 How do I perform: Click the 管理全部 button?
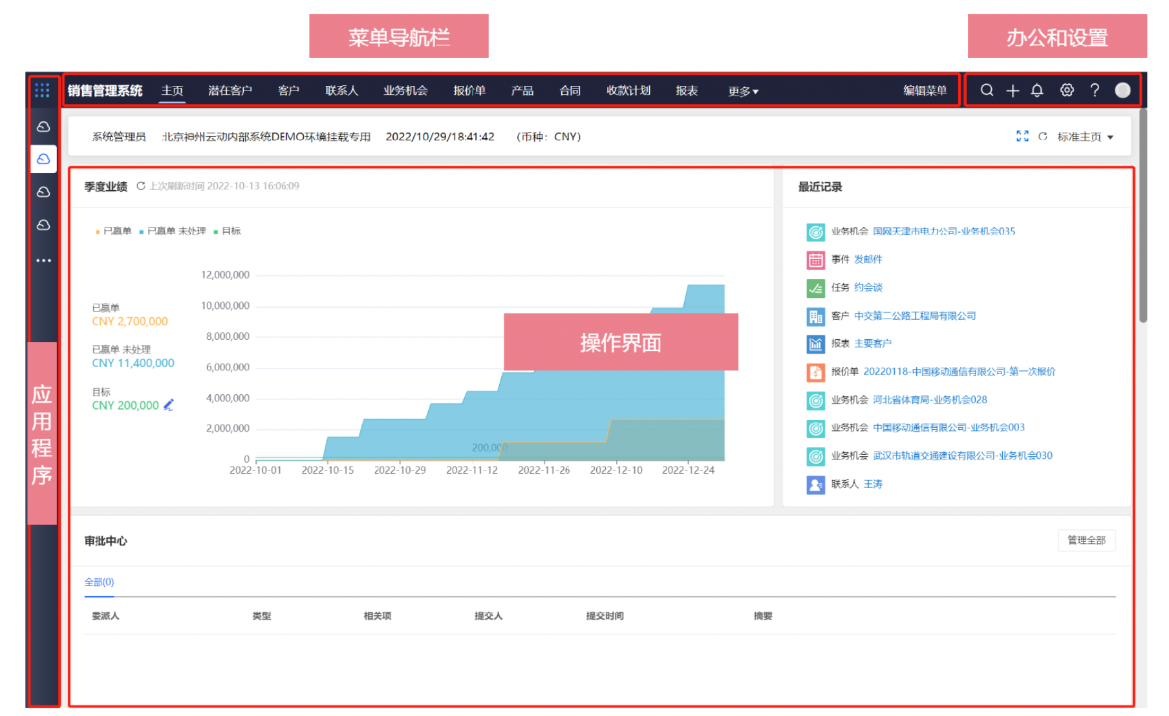pos(1086,540)
